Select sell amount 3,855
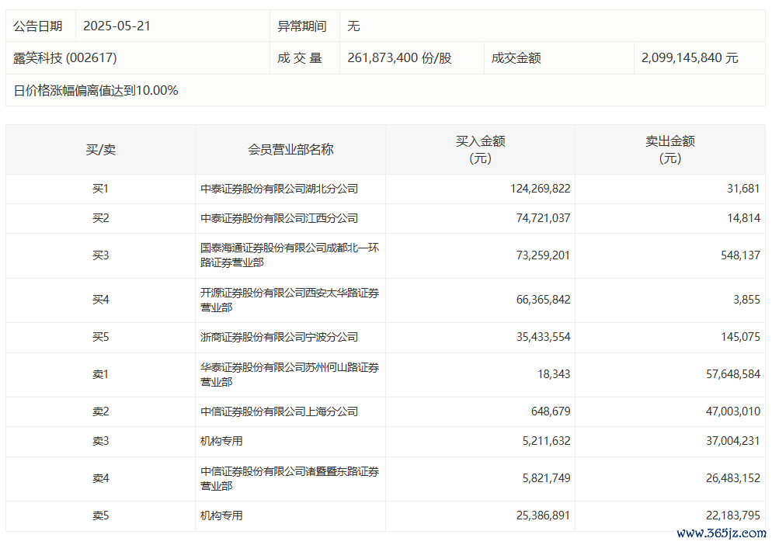772x545 pixels. pyautogui.click(x=746, y=300)
